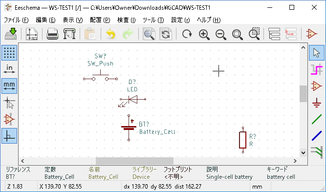This screenshot has height=192, width=326.
Task: Click the Plot icon
Action: [x=69, y=34]
